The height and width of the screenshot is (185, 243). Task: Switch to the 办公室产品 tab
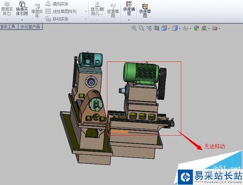coord(30,26)
